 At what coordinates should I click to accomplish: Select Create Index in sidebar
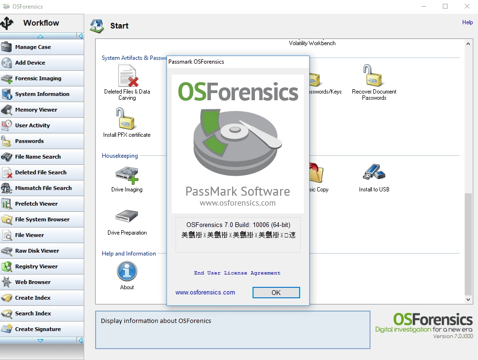pos(42,298)
